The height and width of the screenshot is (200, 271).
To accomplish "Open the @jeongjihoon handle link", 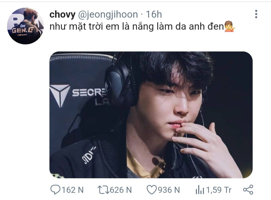I will (108, 15).
